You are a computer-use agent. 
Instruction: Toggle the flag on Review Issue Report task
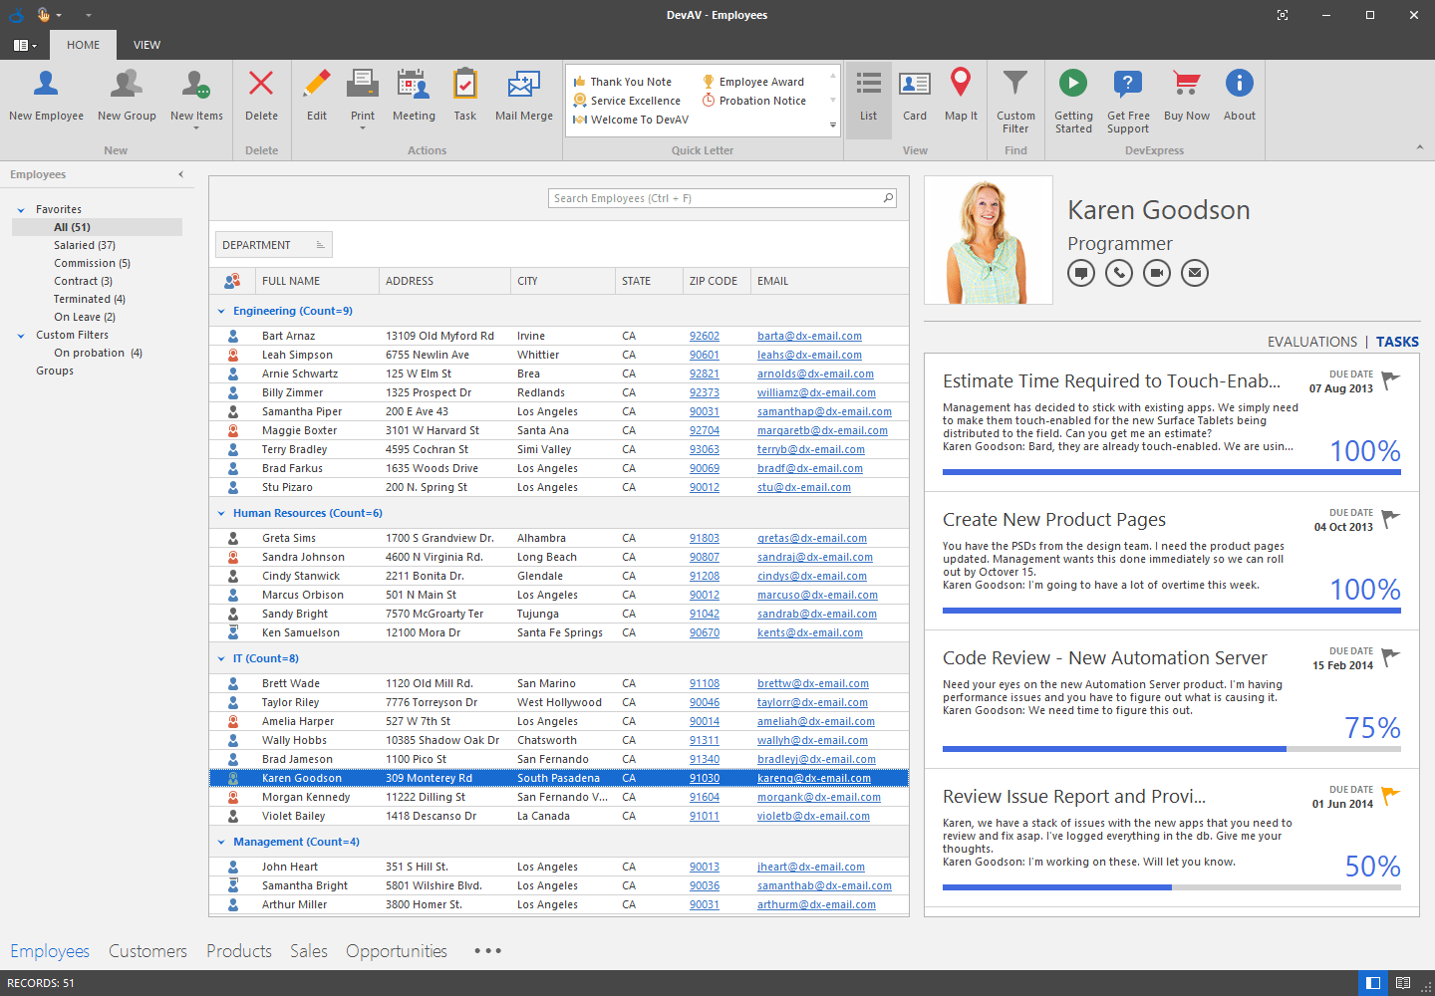1391,795
